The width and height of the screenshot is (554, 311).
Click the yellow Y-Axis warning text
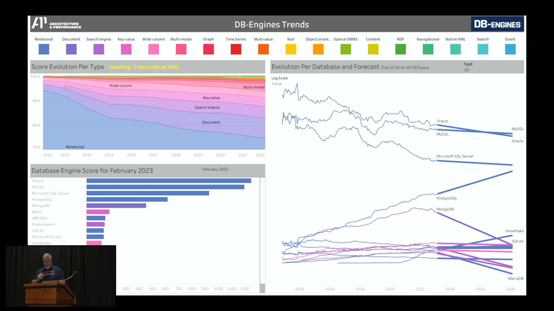[x=144, y=67]
